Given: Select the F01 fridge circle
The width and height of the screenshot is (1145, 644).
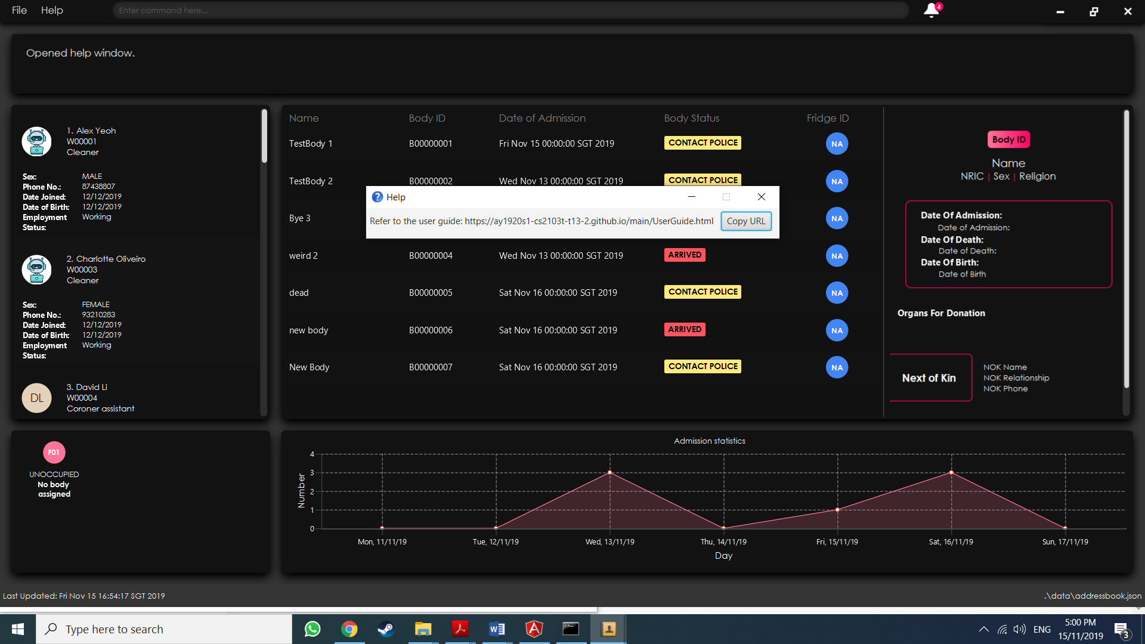Looking at the screenshot, I should pyautogui.click(x=54, y=453).
